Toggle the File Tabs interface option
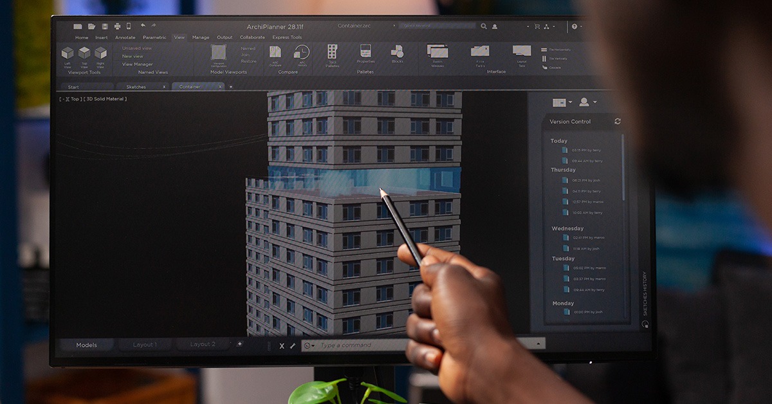Viewport: 772px width, 404px height. 480,54
